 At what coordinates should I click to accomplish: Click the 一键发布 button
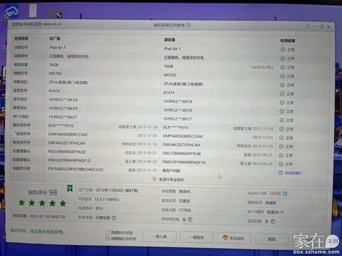pos(197,238)
